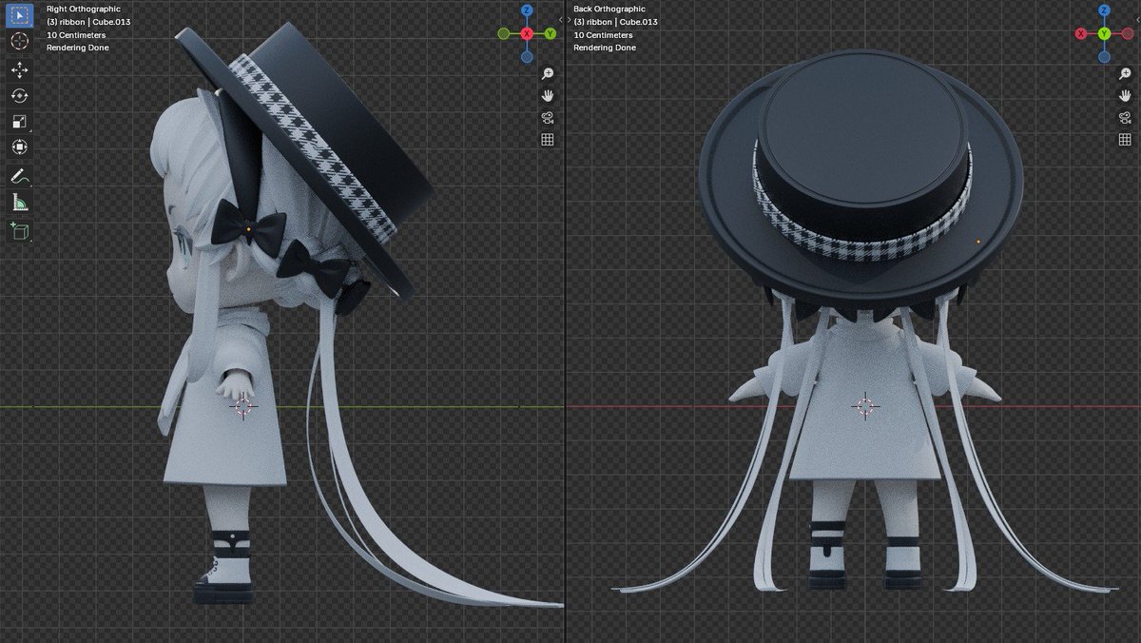Pick the Rotate tool in the toolbar
The height and width of the screenshot is (643, 1141).
coord(19,96)
